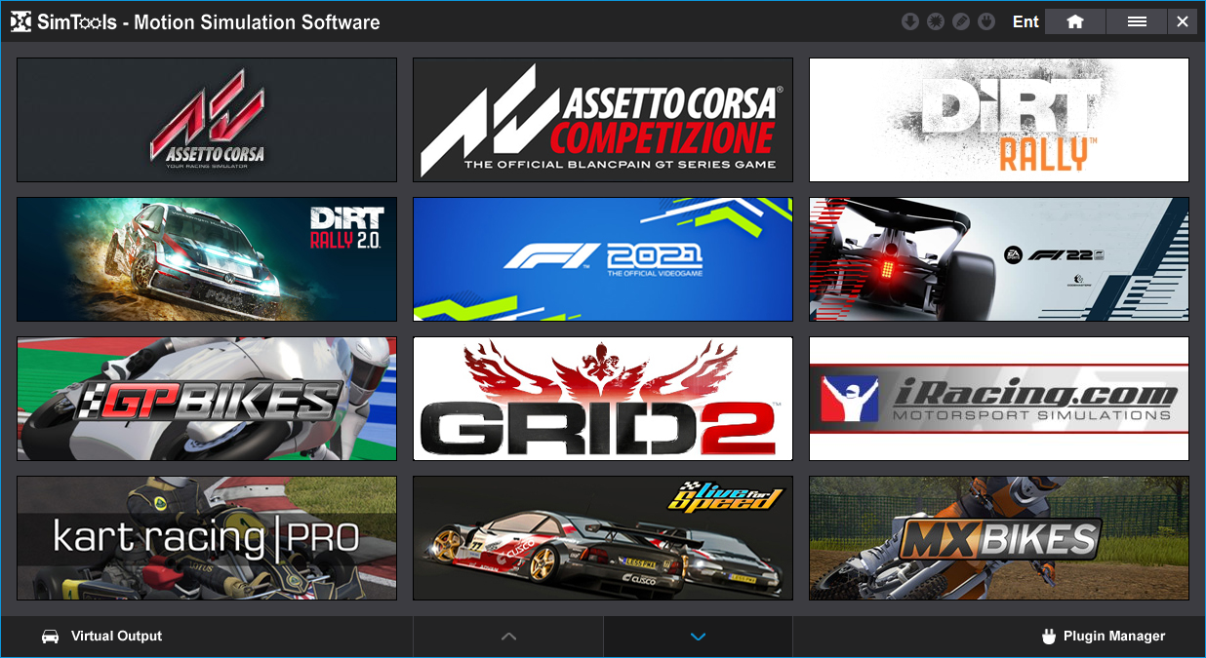Select Assetto Corsa Competizione game tile
The image size is (1206, 658).
[603, 120]
